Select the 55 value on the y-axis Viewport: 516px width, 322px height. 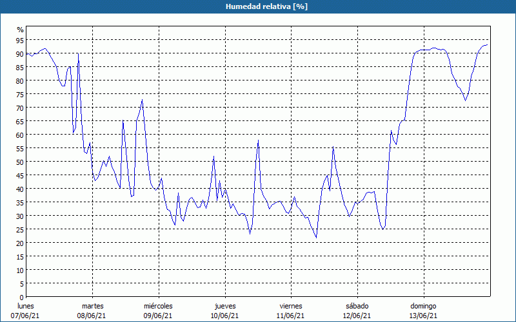[20, 149]
